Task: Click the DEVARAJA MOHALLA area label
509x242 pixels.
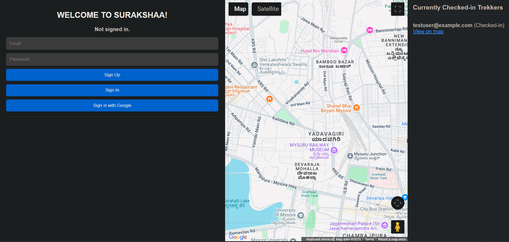Action: tap(307, 171)
